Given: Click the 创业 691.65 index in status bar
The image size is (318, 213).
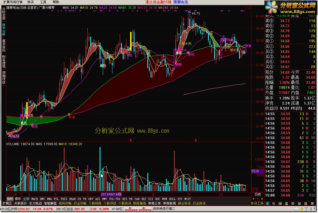Looking at the screenshot, I should [76, 209].
